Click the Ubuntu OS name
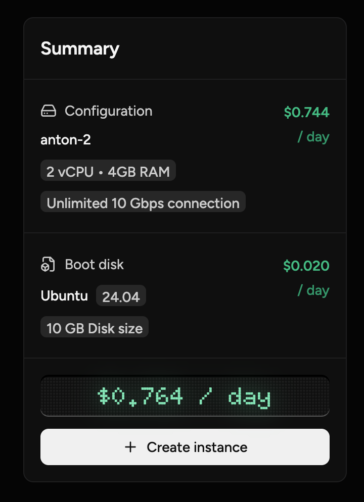Image resolution: width=364 pixels, height=502 pixels. (x=64, y=295)
